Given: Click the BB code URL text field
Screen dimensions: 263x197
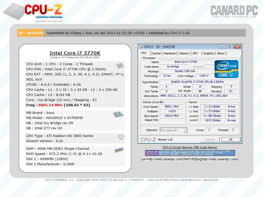Looking at the screenshot, I should click(x=190, y=159).
